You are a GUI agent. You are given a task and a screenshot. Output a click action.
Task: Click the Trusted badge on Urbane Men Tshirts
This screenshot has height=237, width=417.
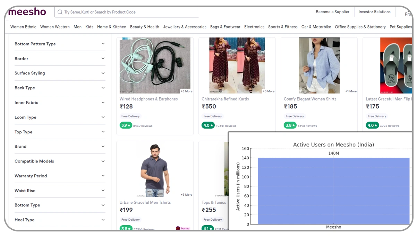click(x=183, y=228)
